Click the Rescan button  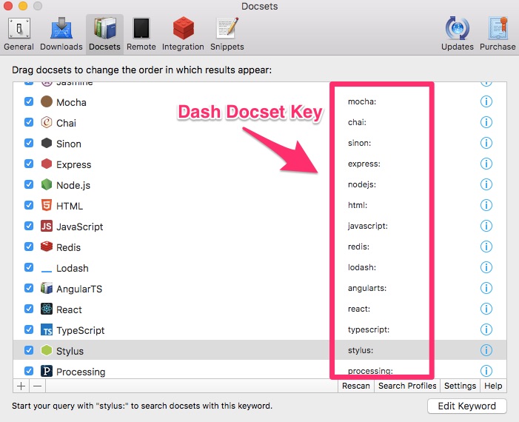(x=356, y=386)
